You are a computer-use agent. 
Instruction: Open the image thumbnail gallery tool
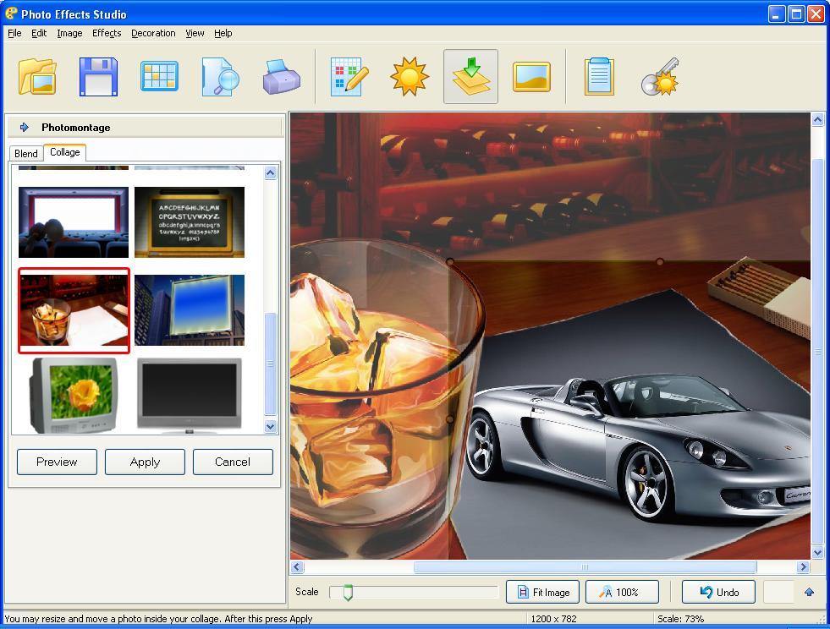point(158,76)
